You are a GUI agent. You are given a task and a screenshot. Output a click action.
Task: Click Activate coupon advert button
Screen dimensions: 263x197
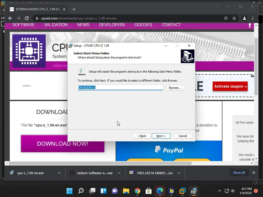coord(230,86)
